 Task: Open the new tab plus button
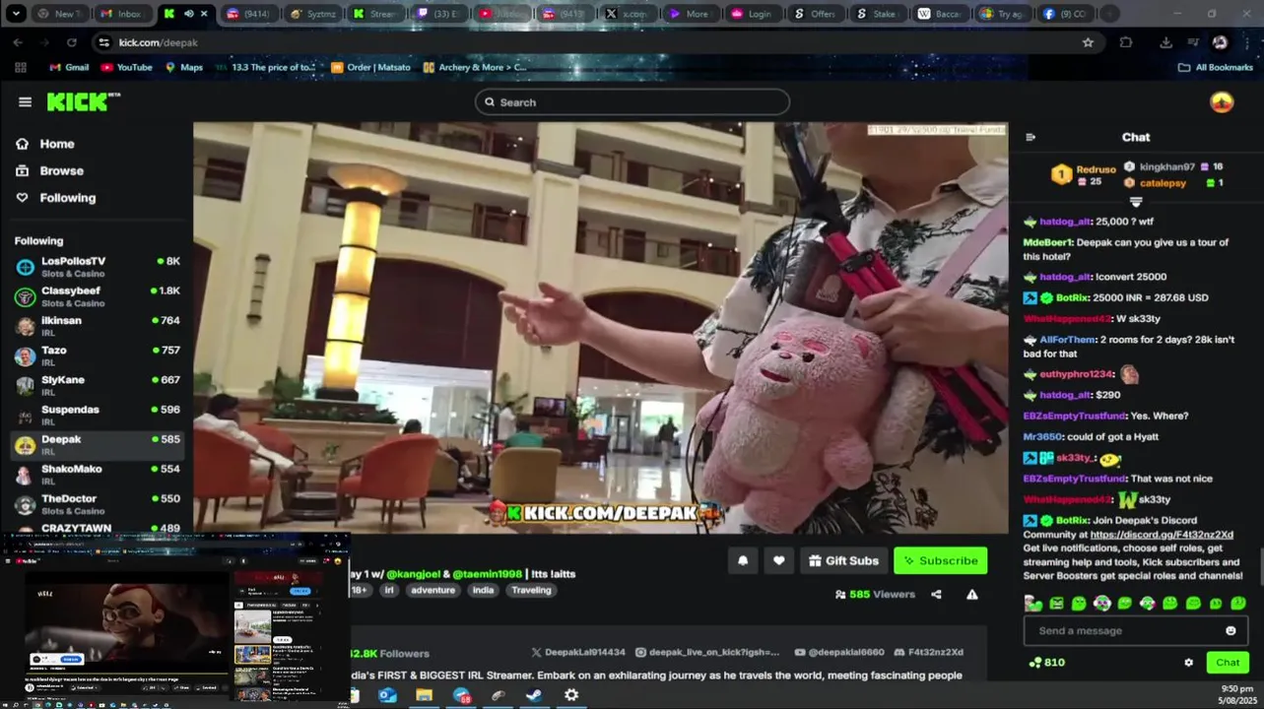1109,14
